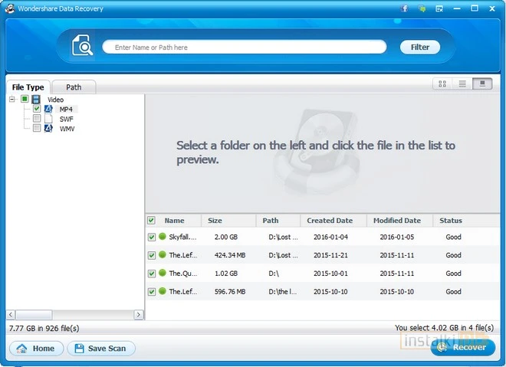Click the Video film category icon
The image size is (506, 367).
pyautogui.click(x=36, y=100)
